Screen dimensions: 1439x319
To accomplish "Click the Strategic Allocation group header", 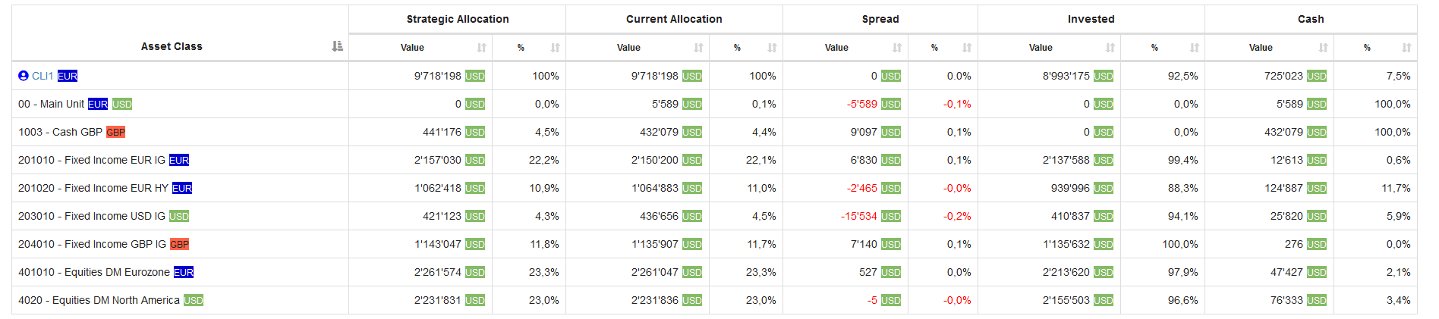I will click(x=458, y=19).
